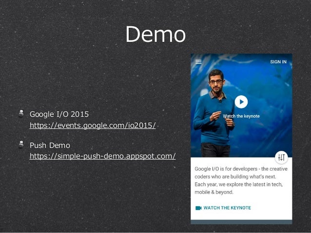The height and width of the screenshot is (233, 311).
Task: Click the keynote speaker hero image
Action: point(241,106)
